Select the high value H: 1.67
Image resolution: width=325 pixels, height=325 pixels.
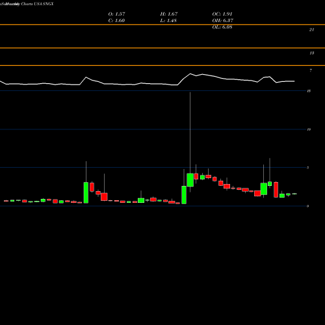169,14
